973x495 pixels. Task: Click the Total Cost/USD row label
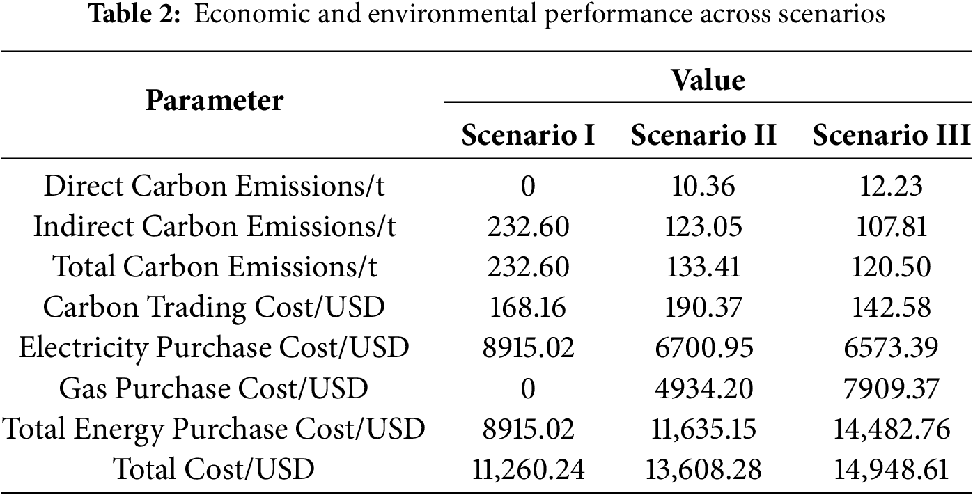(x=214, y=469)
